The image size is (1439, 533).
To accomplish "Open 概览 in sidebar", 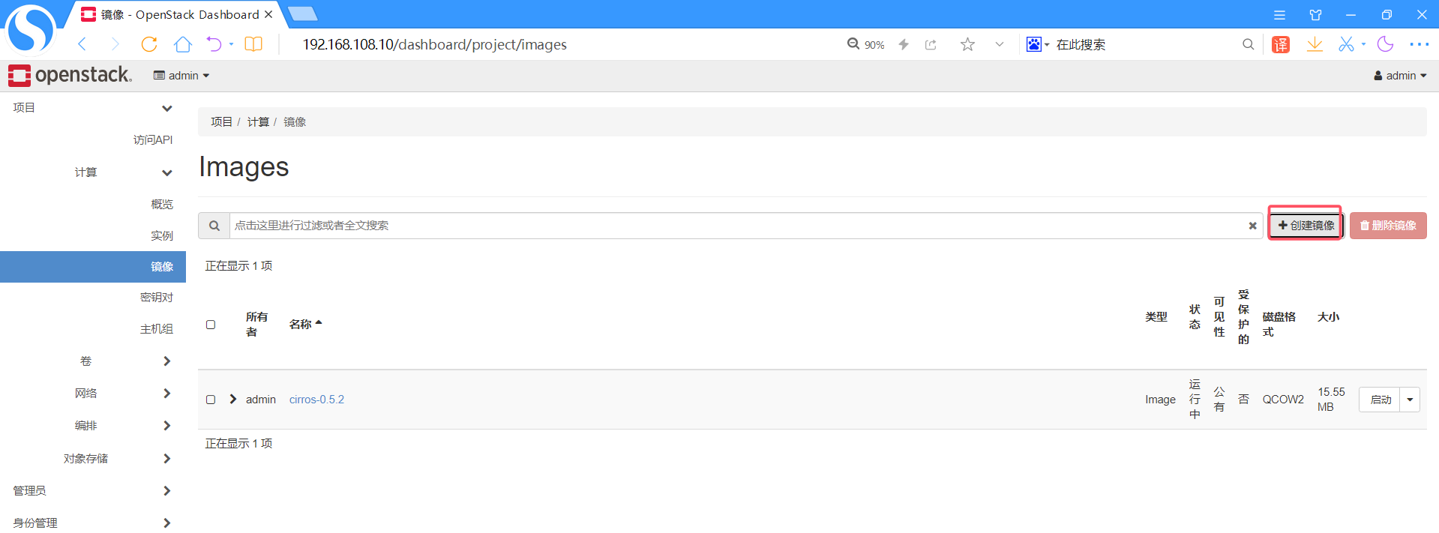I will click(162, 204).
